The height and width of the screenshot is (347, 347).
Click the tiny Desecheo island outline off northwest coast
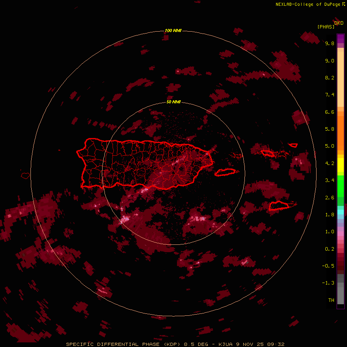[x=59, y=150]
